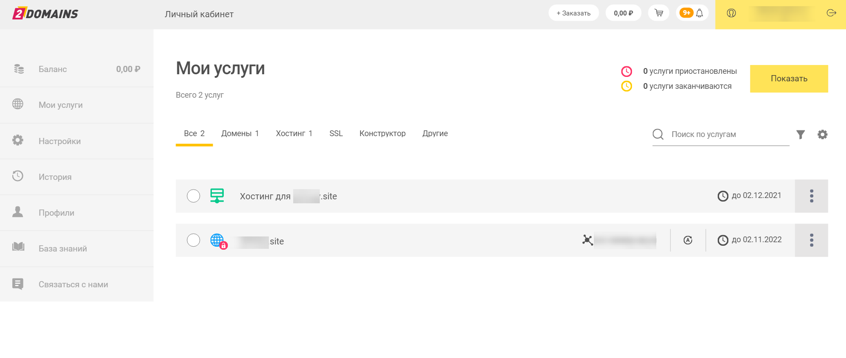Viewport: 846px width, 358px height.
Task: Open the services filter funnel icon
Action: pos(800,134)
